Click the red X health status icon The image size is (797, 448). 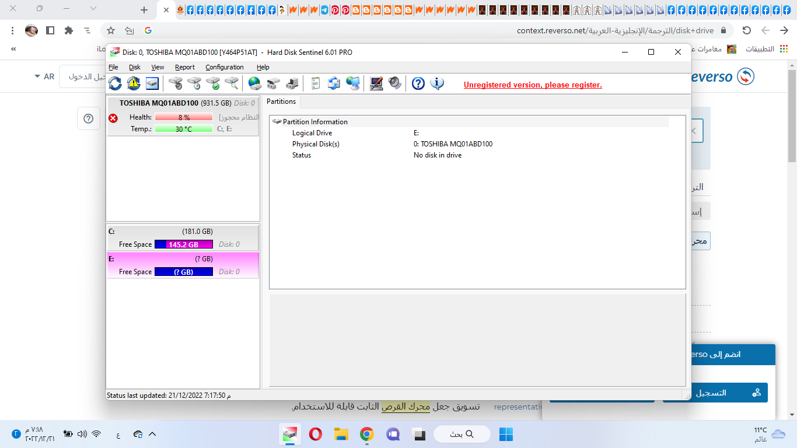113,118
